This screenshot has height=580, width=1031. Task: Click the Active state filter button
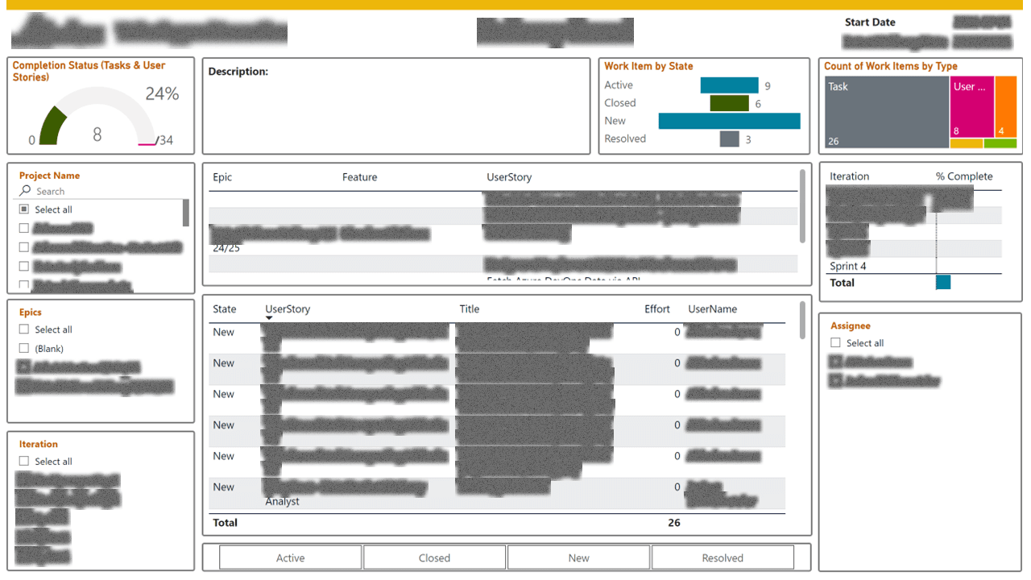[290, 557]
